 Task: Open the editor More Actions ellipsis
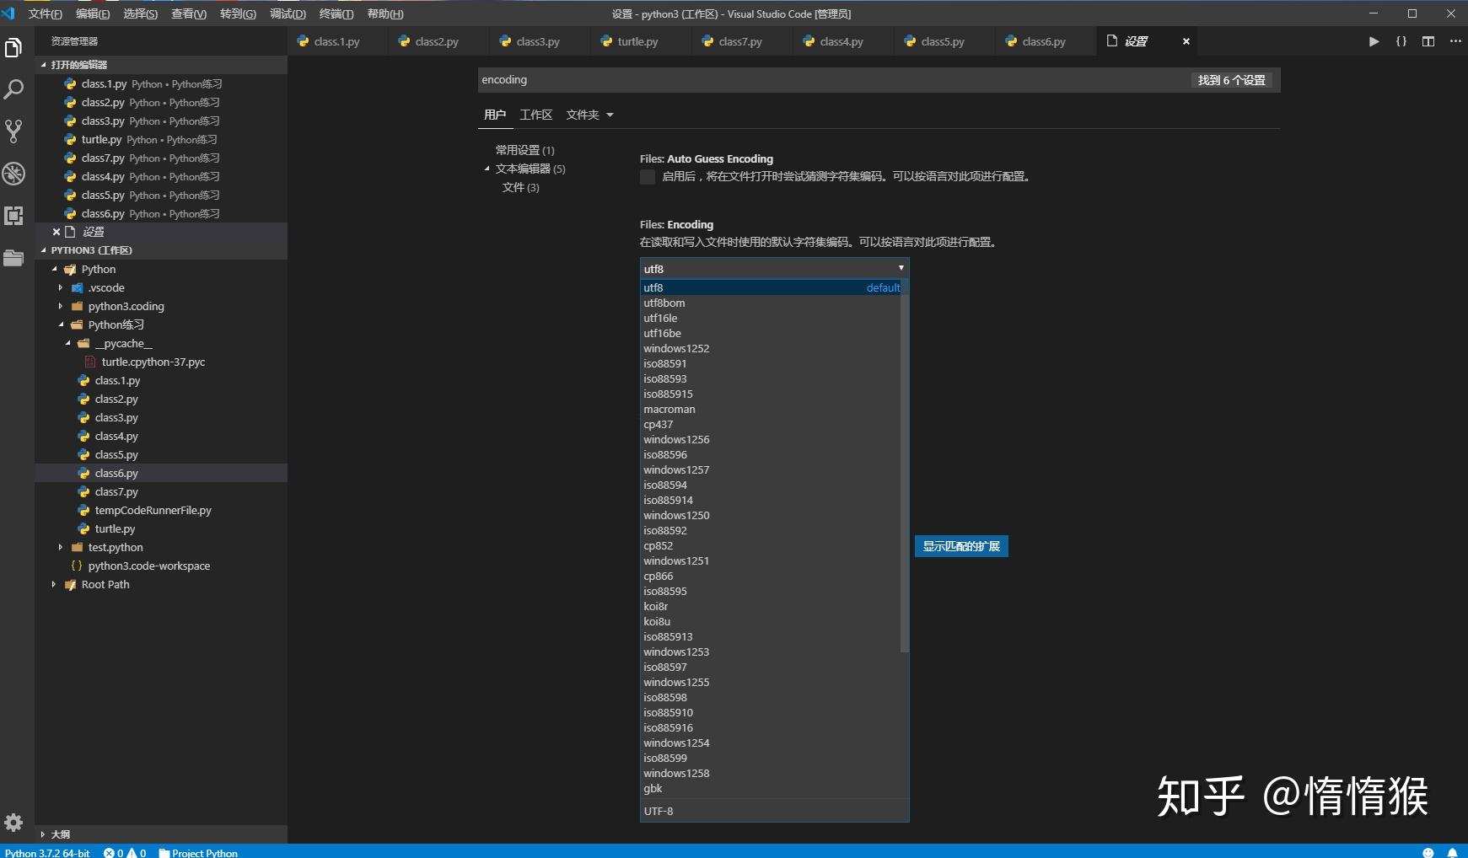coord(1455,41)
